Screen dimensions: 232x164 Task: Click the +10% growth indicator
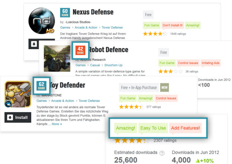point(205,161)
